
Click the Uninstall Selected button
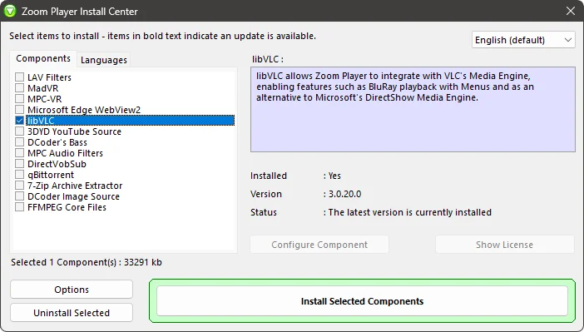(x=72, y=313)
